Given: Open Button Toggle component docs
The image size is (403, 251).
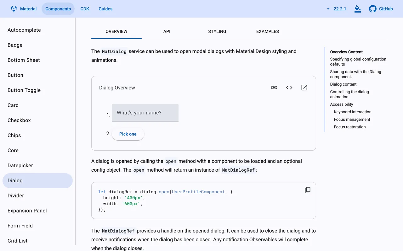Looking at the screenshot, I should tap(37, 90).
